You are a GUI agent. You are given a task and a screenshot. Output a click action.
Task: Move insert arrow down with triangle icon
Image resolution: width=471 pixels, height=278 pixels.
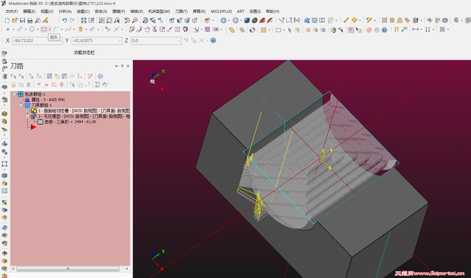click(x=39, y=85)
